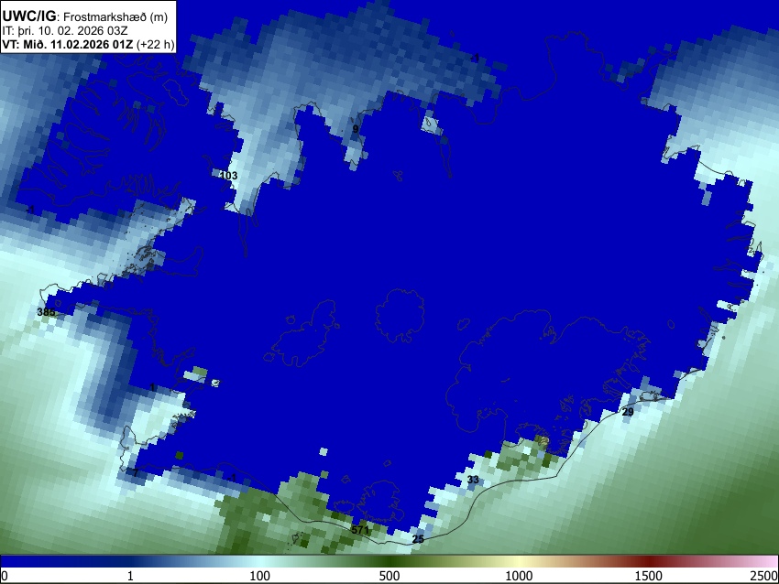Click the '100' label on the color scale

coord(260,576)
